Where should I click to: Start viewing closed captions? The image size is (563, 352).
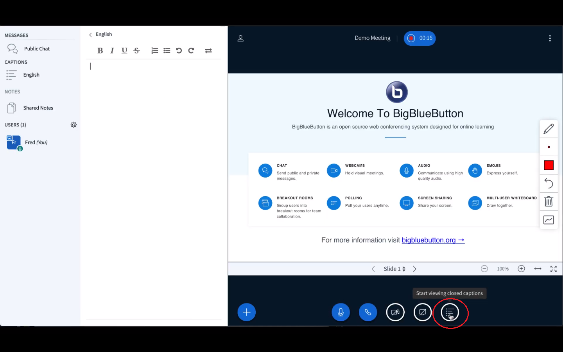click(450, 312)
